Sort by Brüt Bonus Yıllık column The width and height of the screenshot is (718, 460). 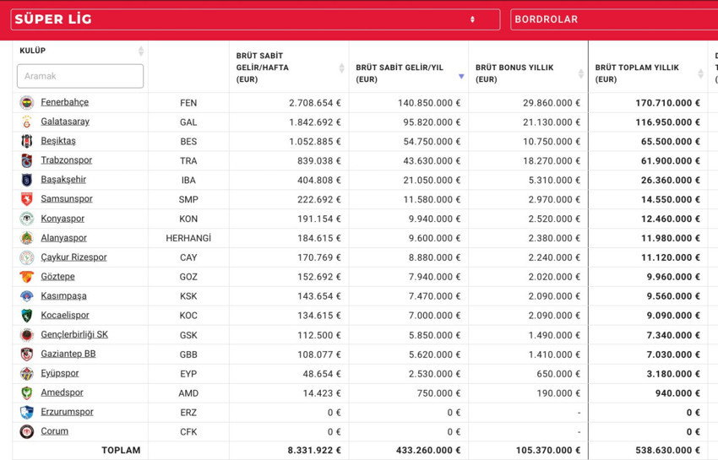[x=581, y=73]
